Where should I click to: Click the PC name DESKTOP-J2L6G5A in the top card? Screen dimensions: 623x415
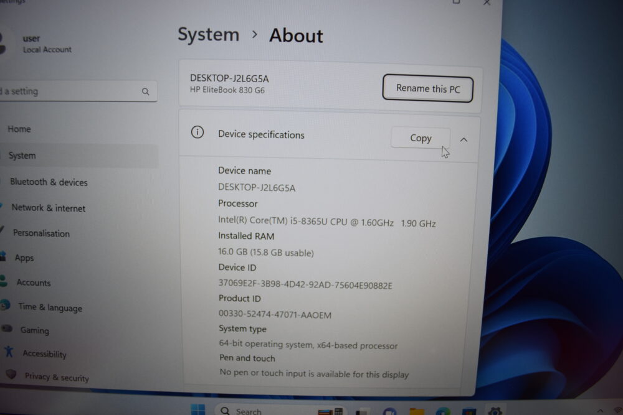pos(229,78)
